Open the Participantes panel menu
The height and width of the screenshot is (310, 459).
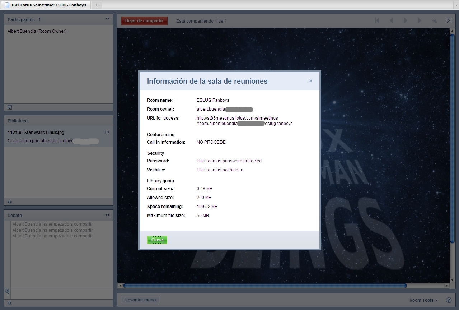[107, 19]
